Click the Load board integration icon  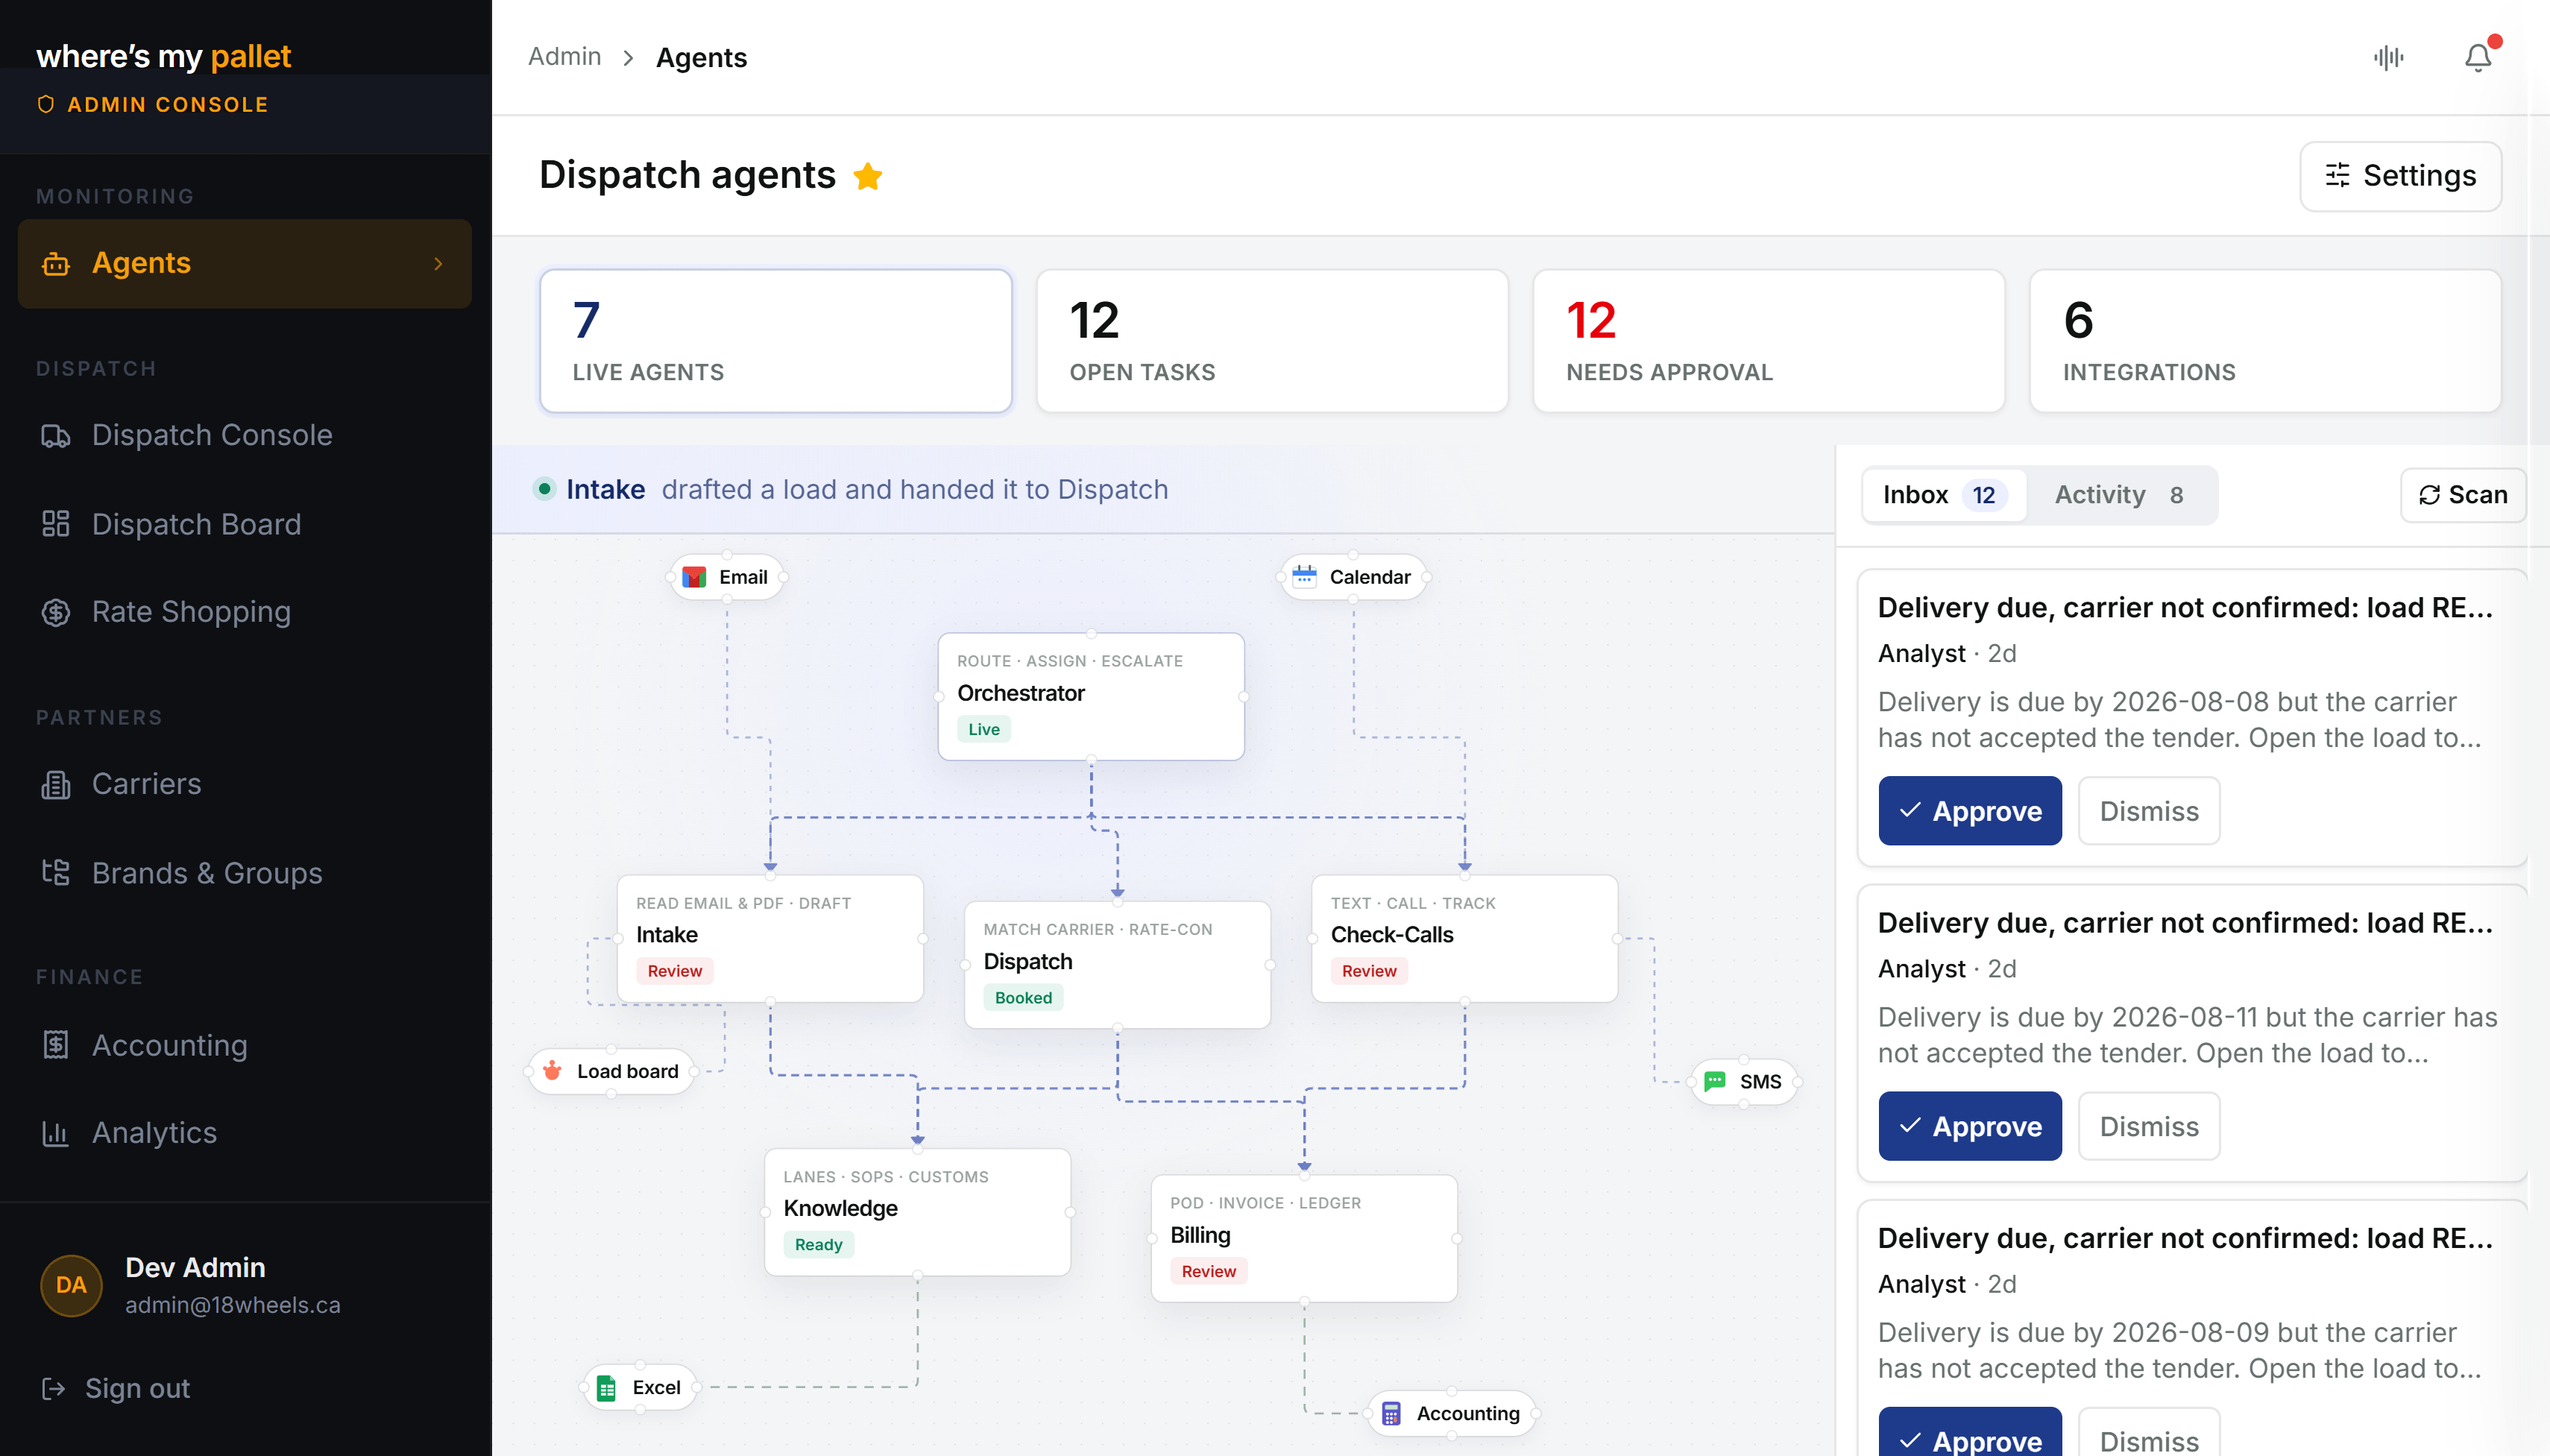click(x=552, y=1071)
